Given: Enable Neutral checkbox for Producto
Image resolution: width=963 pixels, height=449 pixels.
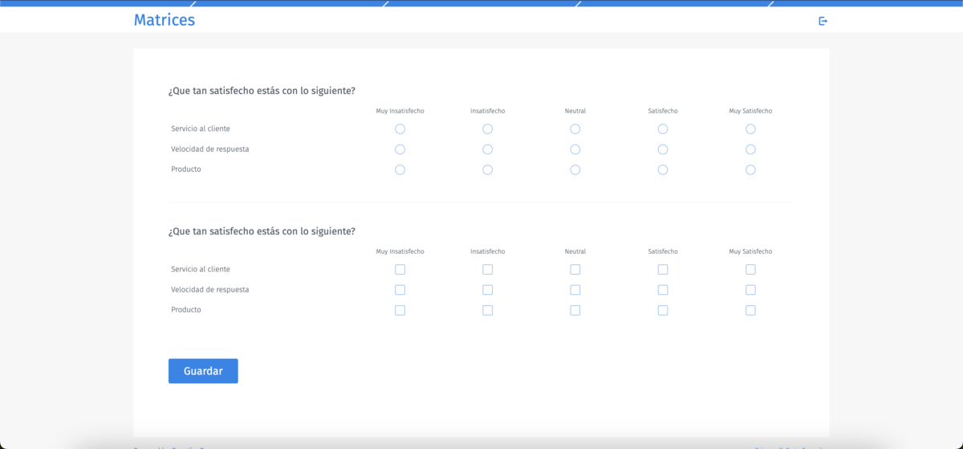Looking at the screenshot, I should pos(575,310).
